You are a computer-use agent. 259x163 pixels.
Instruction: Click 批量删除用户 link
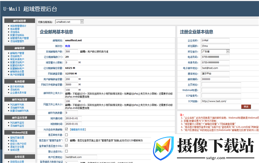[x=17, y=68]
